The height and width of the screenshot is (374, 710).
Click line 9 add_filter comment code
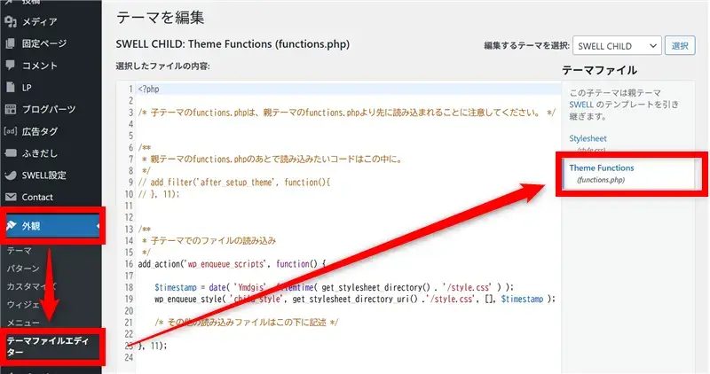pyautogui.click(x=234, y=183)
